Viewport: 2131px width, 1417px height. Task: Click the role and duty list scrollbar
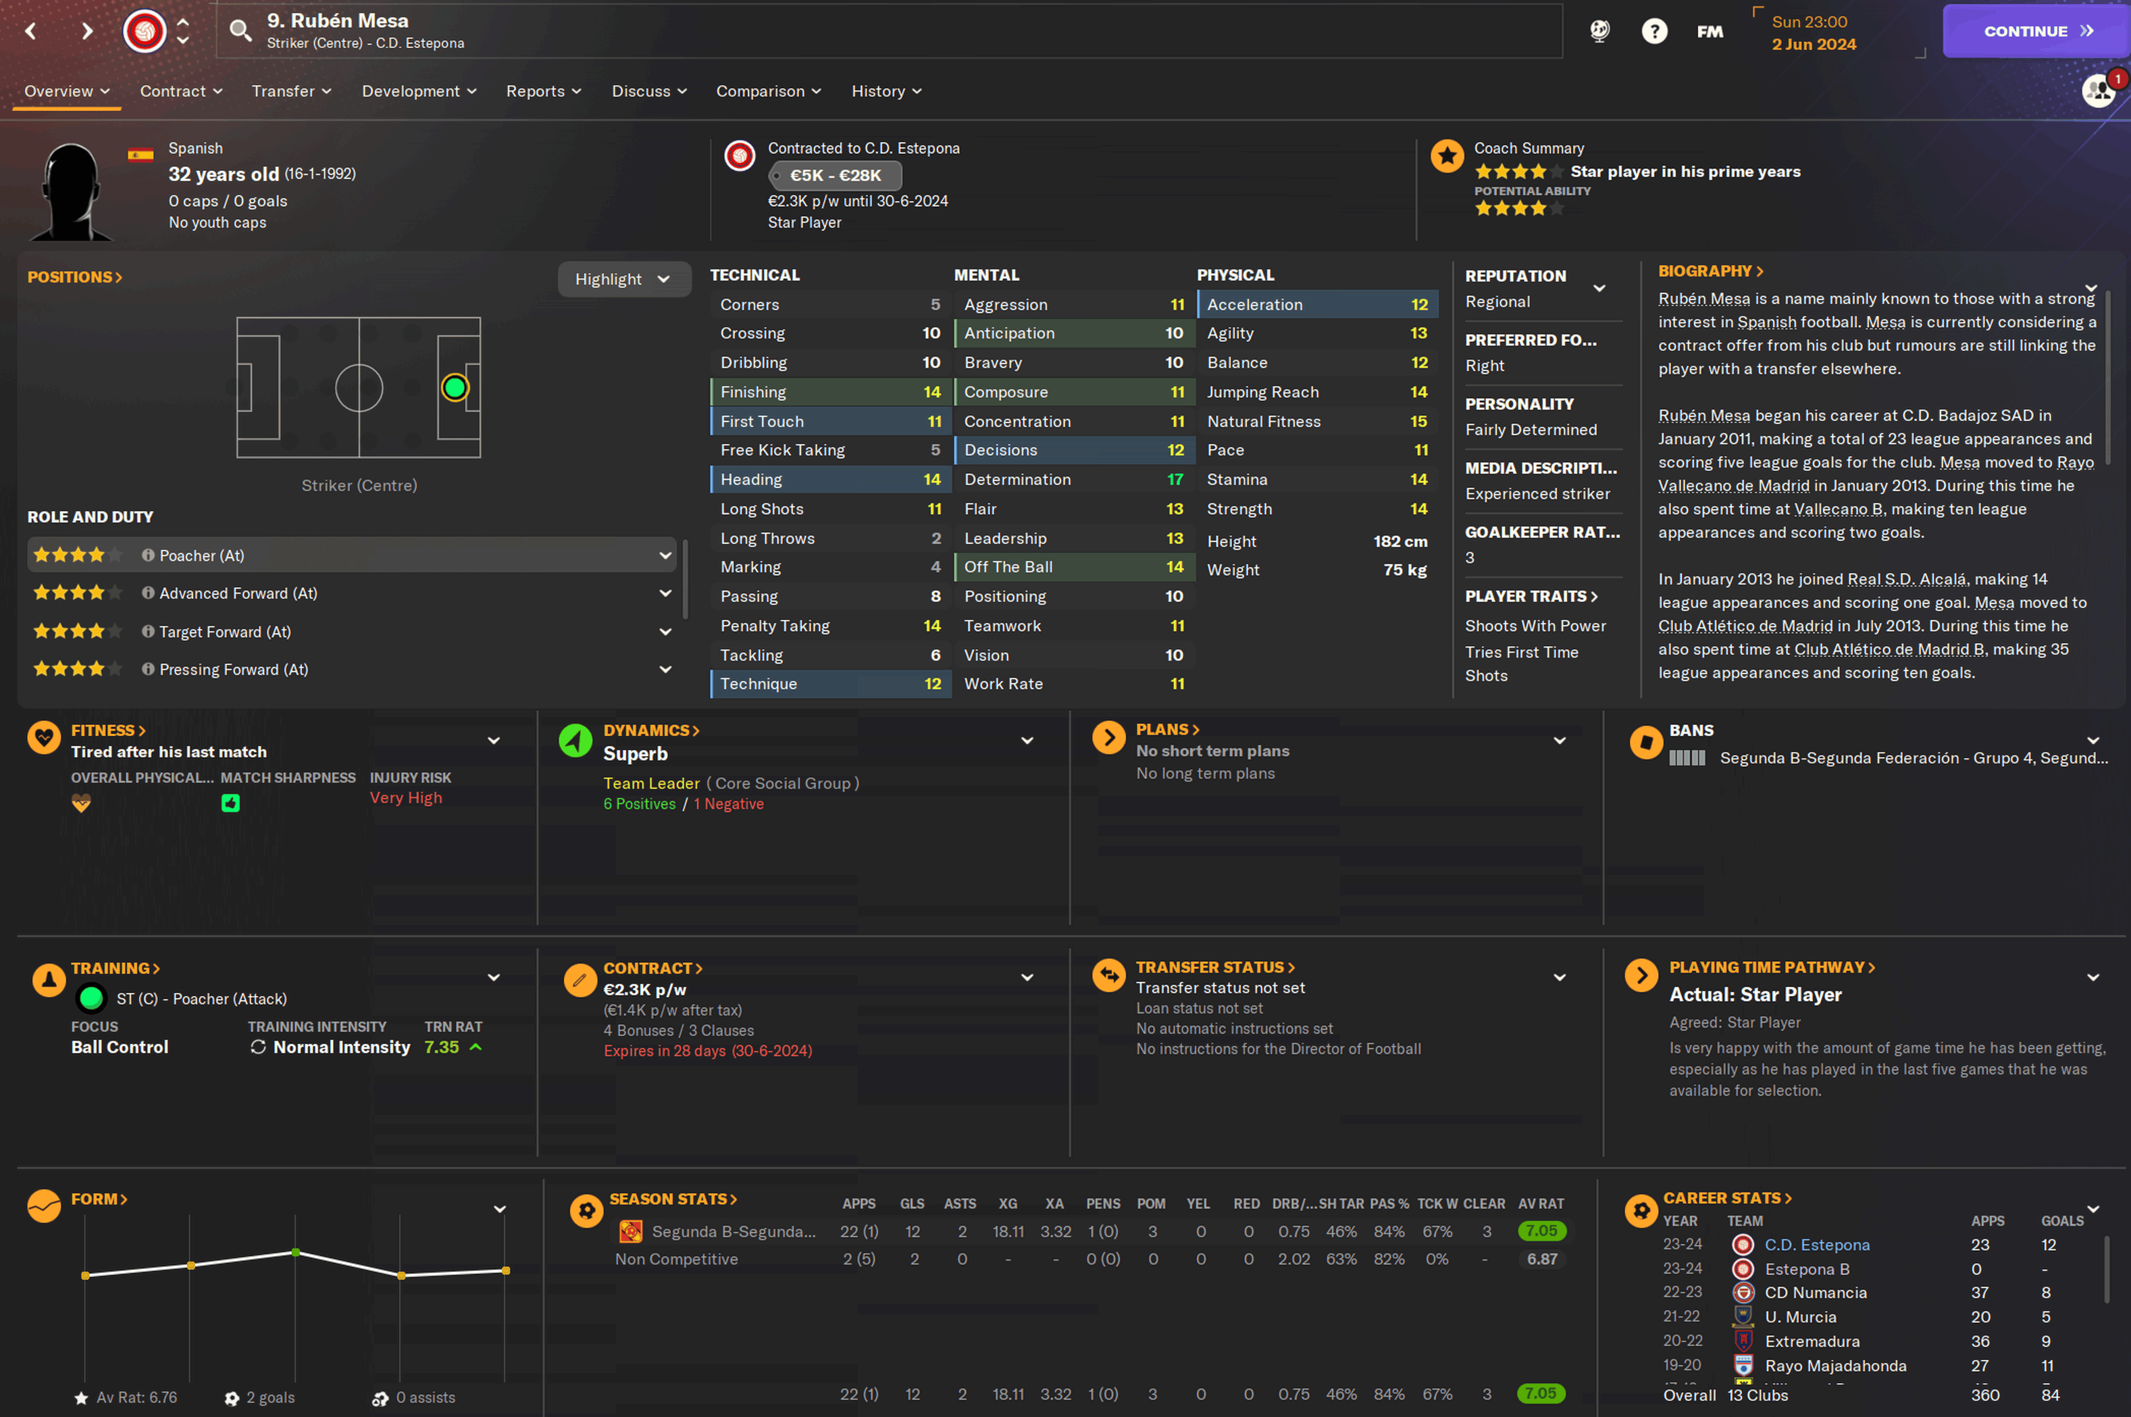pyautogui.click(x=685, y=578)
